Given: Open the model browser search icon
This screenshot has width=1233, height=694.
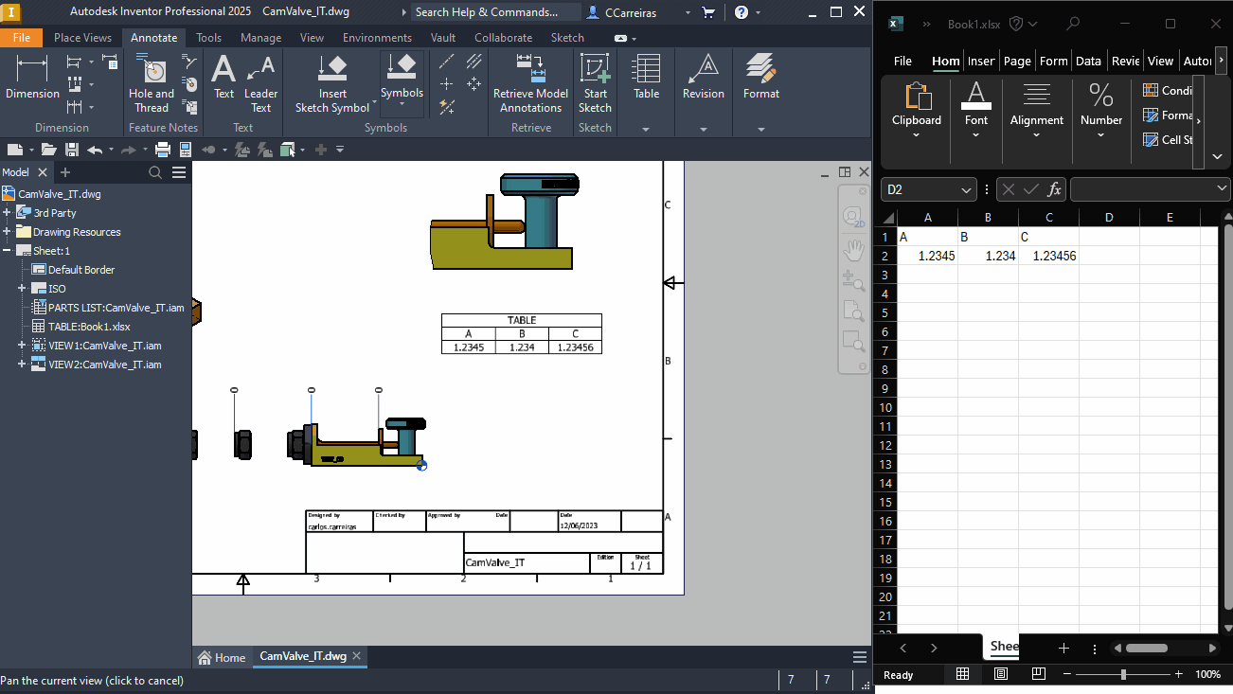Looking at the screenshot, I should 155,172.
